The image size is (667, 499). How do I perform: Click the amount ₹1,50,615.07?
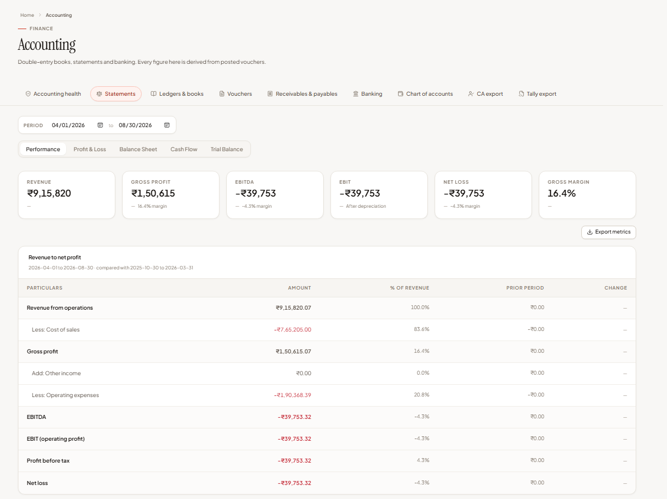(x=293, y=351)
